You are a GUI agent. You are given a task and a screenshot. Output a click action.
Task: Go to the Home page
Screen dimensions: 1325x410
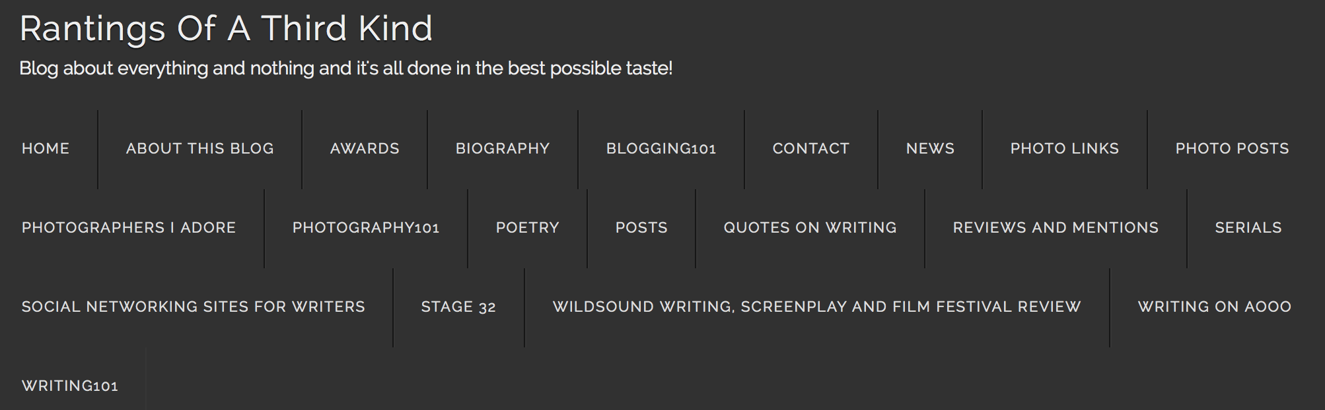46,149
